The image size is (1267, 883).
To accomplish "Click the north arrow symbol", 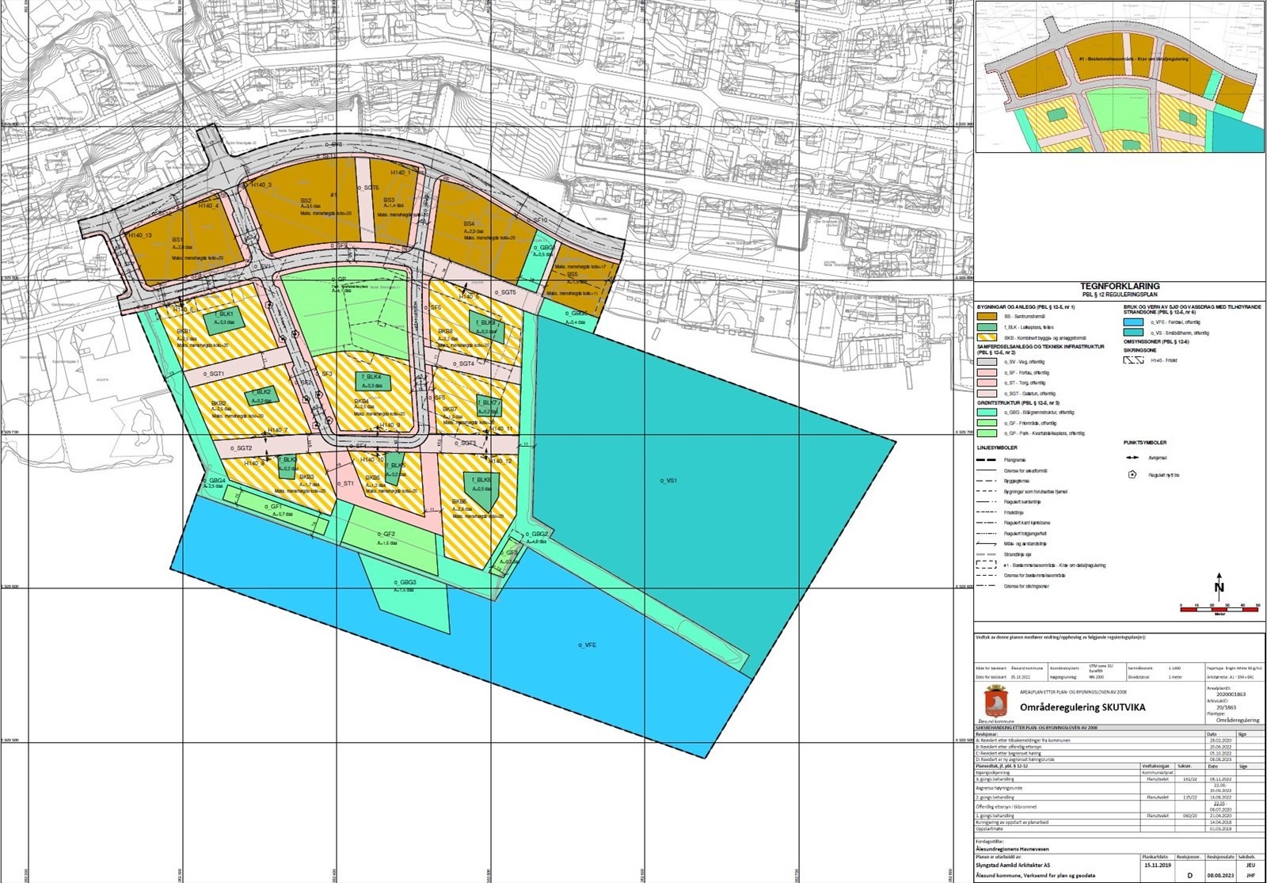I will 1219,587.
